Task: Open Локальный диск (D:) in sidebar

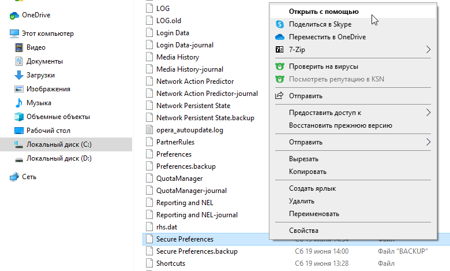Action: pos(59,158)
